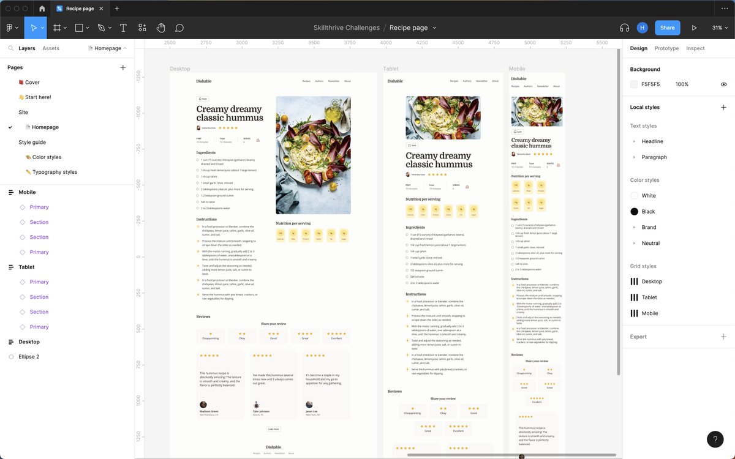
Task: Click the background hex value F5F5F5
Action: coord(650,84)
